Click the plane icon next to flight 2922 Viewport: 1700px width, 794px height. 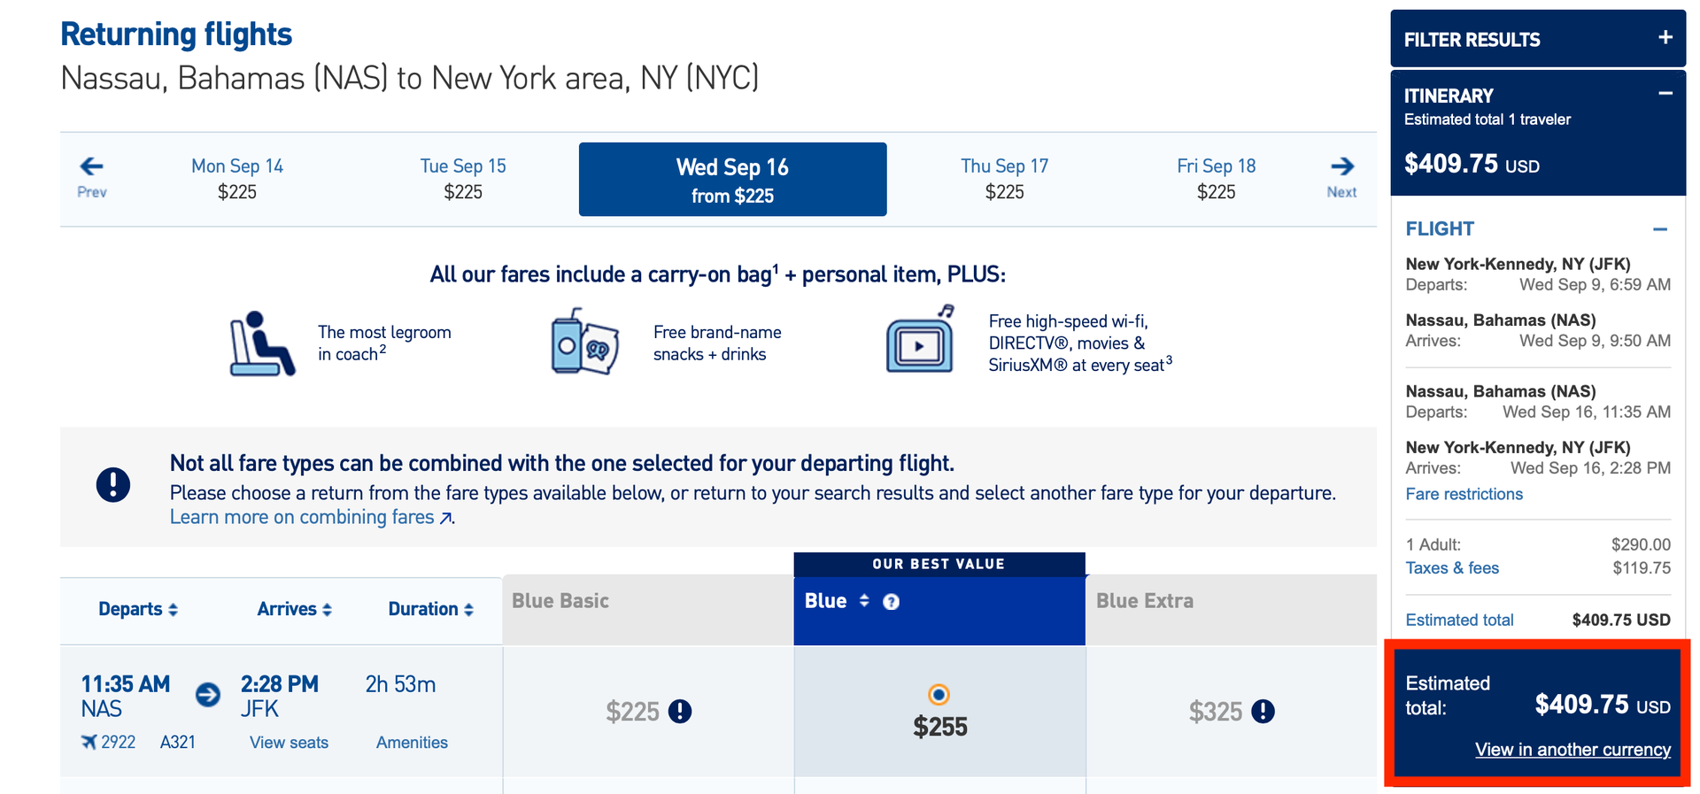point(88,743)
